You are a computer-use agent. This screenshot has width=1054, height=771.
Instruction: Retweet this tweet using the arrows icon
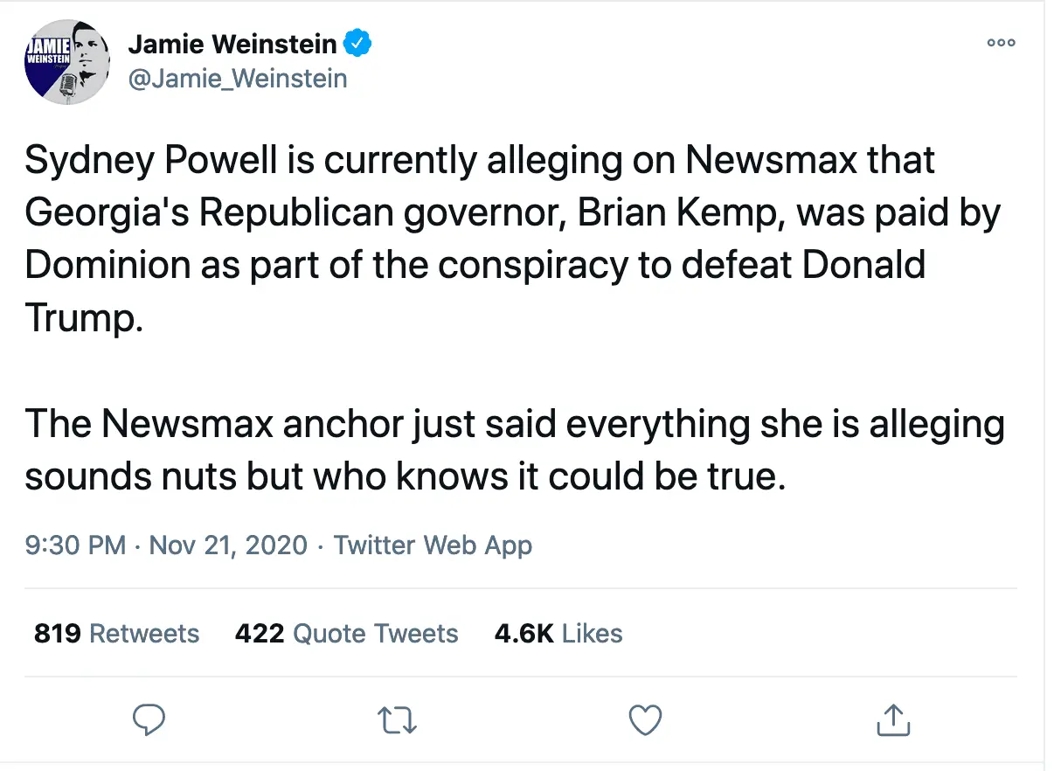tap(398, 719)
